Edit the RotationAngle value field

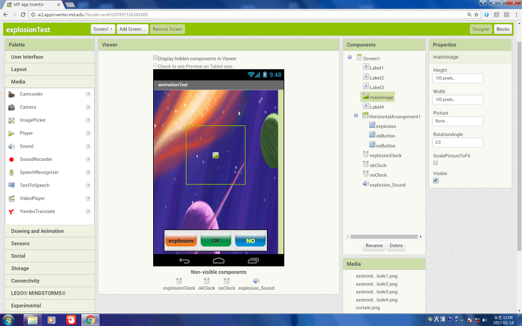458,142
